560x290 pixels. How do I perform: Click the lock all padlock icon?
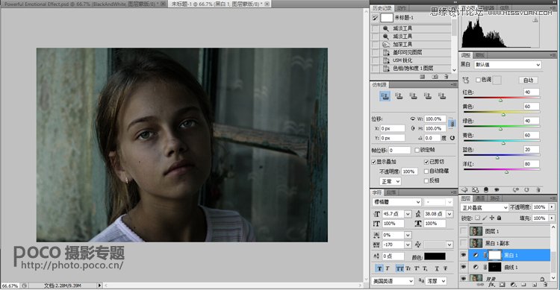coord(499,218)
